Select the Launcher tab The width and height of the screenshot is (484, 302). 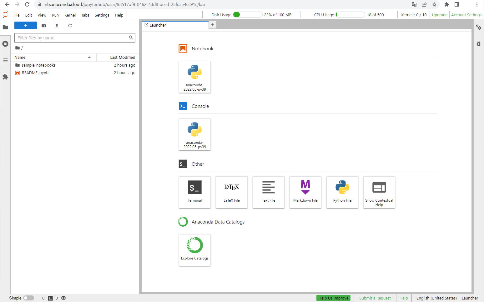(175, 25)
